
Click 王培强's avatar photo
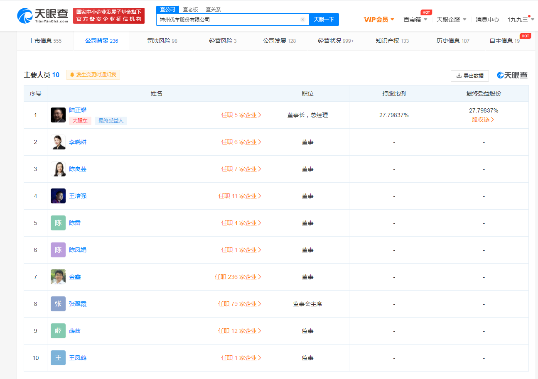[x=58, y=196]
